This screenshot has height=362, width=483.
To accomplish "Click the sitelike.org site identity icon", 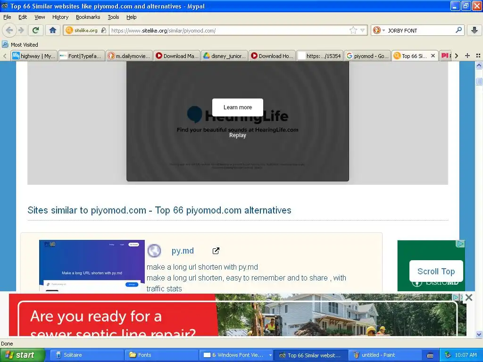I will point(70,30).
